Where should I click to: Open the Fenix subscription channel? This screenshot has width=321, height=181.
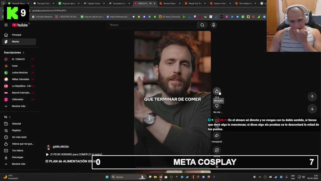(x=19, y=66)
